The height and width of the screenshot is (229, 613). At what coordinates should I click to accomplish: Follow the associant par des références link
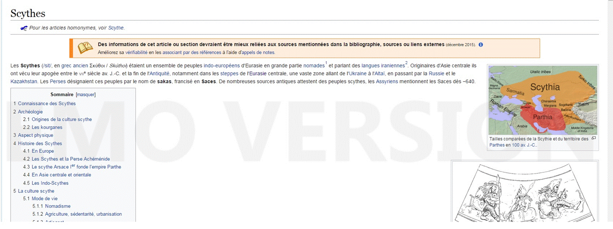pos(192,52)
